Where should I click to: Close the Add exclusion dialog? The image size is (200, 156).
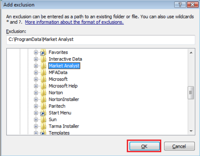click(193, 5)
